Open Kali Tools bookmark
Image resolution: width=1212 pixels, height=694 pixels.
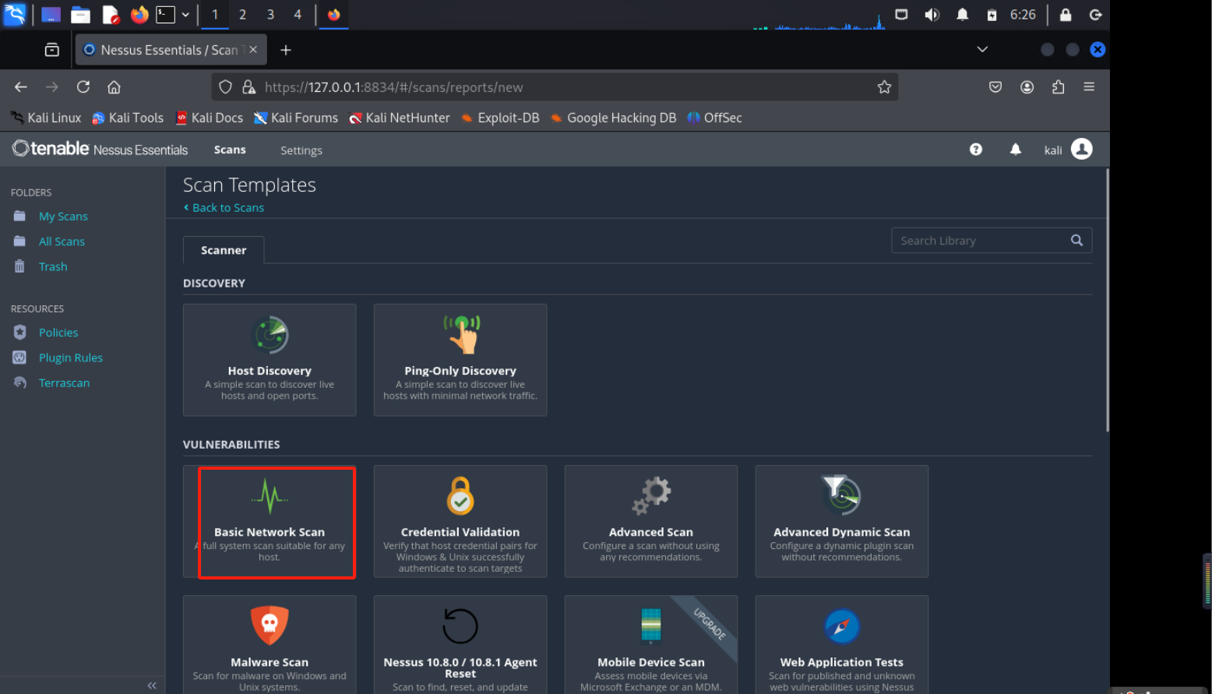click(128, 118)
